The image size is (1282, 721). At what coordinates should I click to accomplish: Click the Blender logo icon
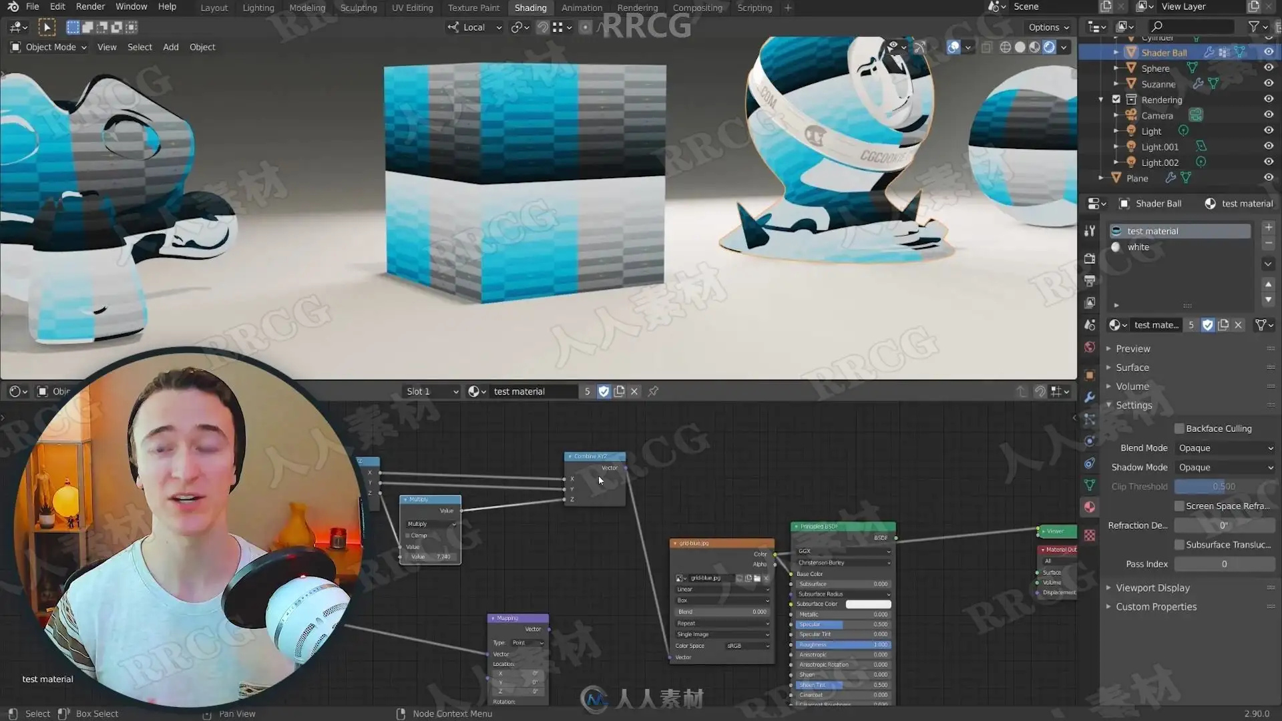pos(13,7)
